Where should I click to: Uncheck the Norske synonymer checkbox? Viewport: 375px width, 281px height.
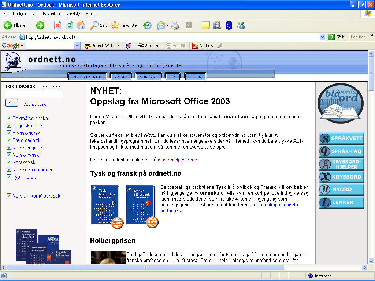[9, 169]
